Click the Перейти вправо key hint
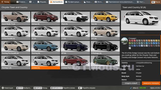The width and height of the screenshot is (161, 90). [87, 88]
